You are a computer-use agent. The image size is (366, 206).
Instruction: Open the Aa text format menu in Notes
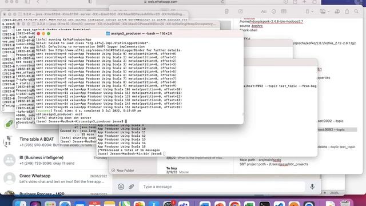tap(264, 11)
